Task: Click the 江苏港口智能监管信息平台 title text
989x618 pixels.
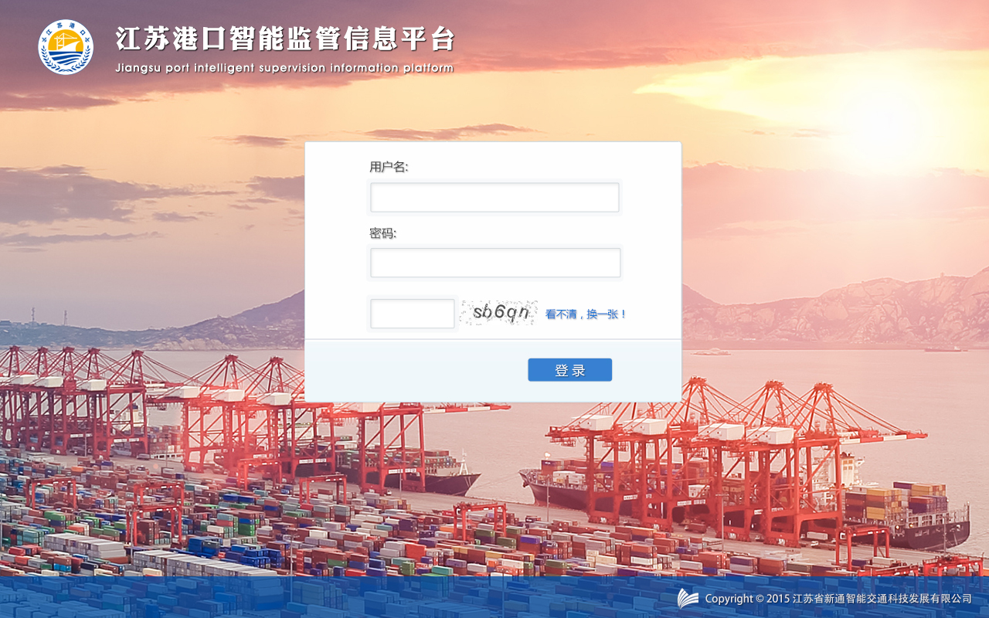Action: 285,39
